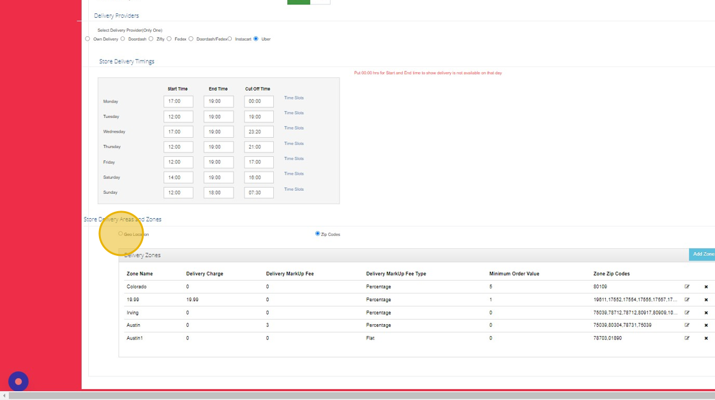
Task: Click Tuesday cut off time field
Action: 259,117
